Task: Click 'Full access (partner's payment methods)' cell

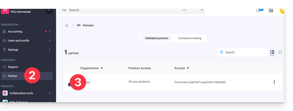Action: tap(200, 82)
